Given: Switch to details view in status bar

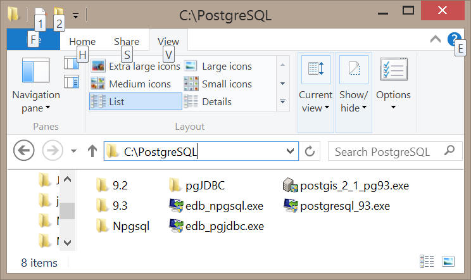Looking at the screenshot, I should [x=427, y=261].
